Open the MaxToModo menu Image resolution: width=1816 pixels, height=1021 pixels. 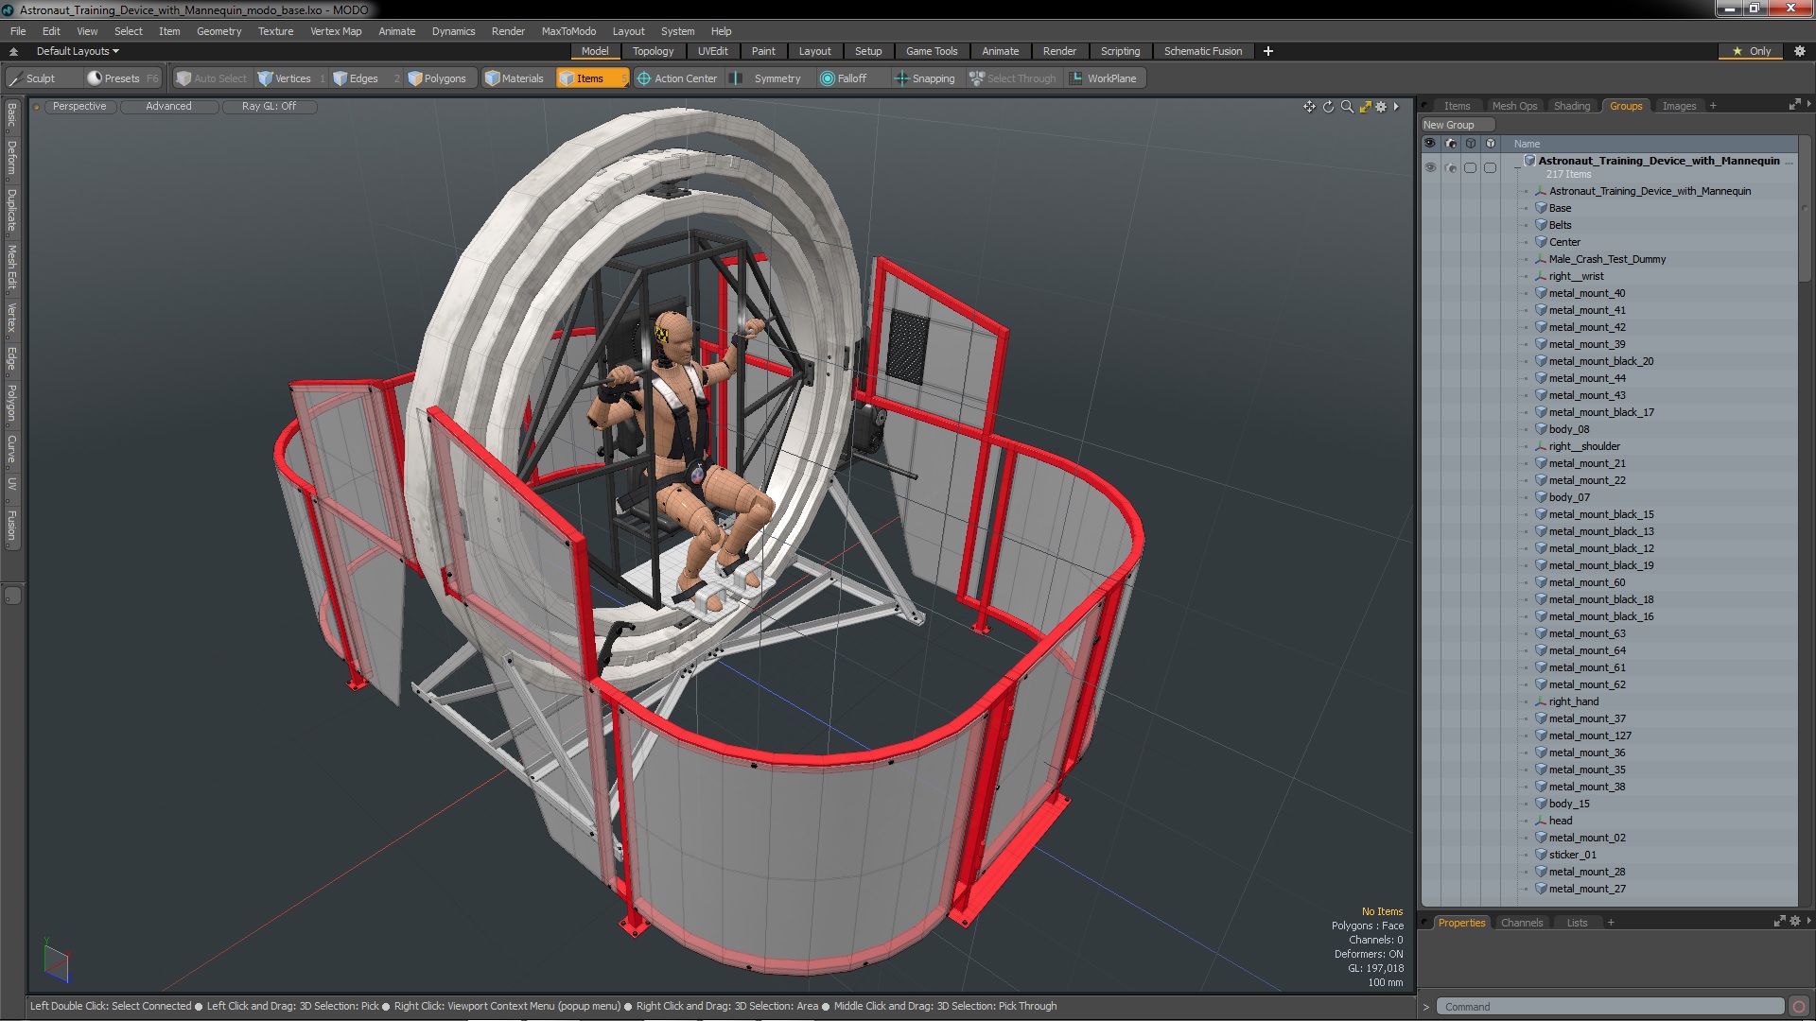tap(568, 31)
